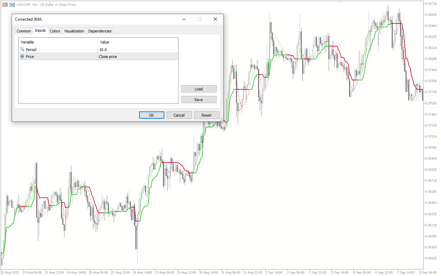Open the Colors tab
Screen dimensions: 441x276
(55, 31)
